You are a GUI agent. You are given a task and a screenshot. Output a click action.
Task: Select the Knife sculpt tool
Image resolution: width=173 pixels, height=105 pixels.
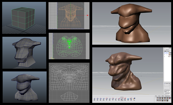(x=116, y=99)
